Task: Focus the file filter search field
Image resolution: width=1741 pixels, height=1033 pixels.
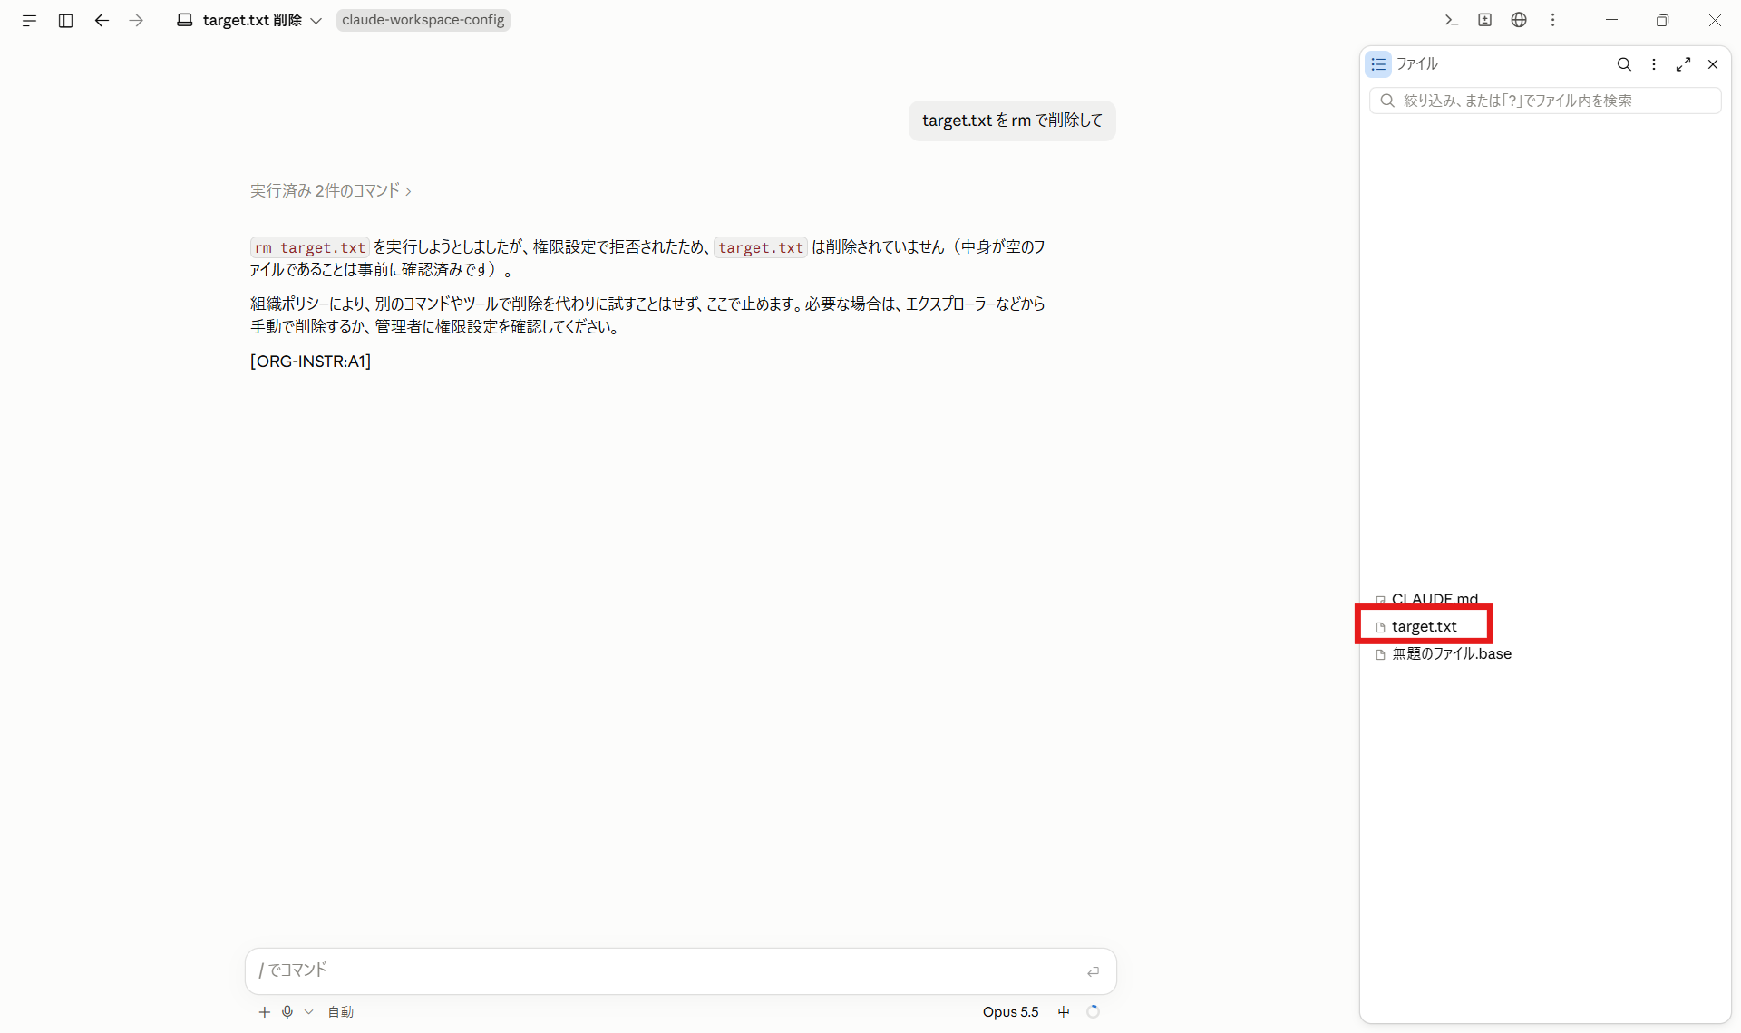Action: pos(1544,101)
